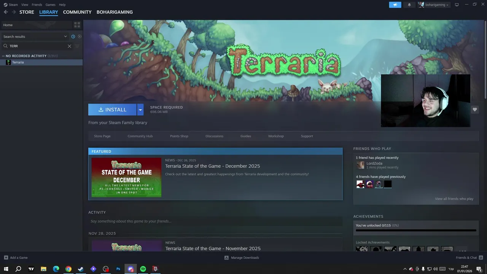Screen dimensions: 487x274
Task: Toggle the ready-to-play filter icon
Action: (x=80, y=37)
